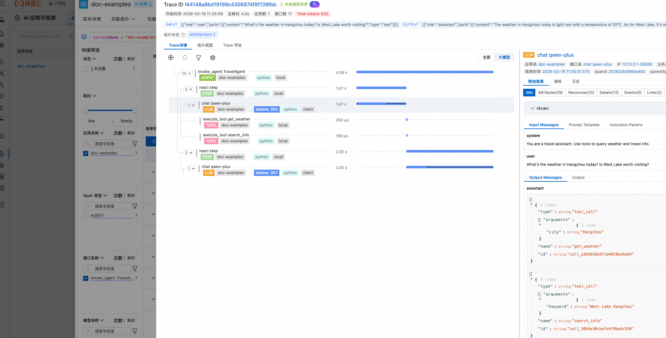Open 工作台 workbench link
Image resolution: width=666 pixels, height=338 pixels.
57,3
